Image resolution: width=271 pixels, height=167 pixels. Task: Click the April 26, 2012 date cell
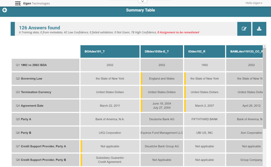(244, 106)
